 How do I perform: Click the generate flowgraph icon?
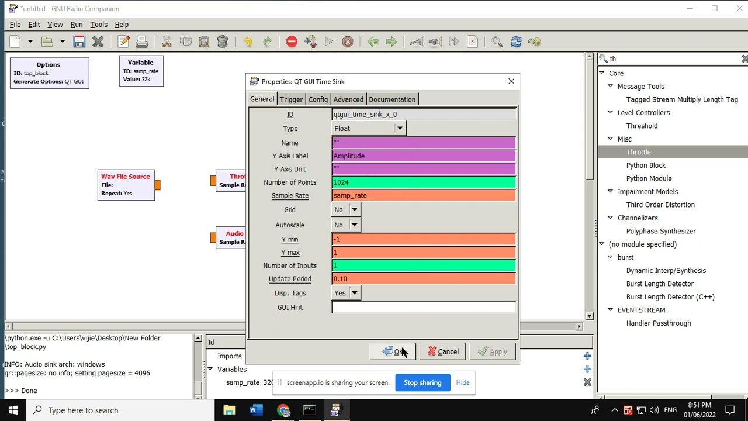click(x=310, y=42)
